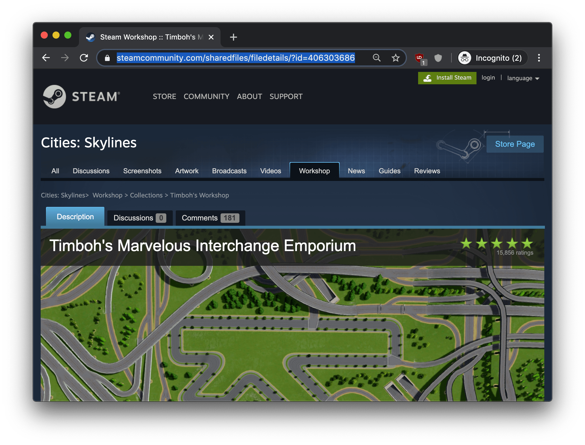Open the Discussions 0 tab
585x445 pixels.
(x=140, y=218)
